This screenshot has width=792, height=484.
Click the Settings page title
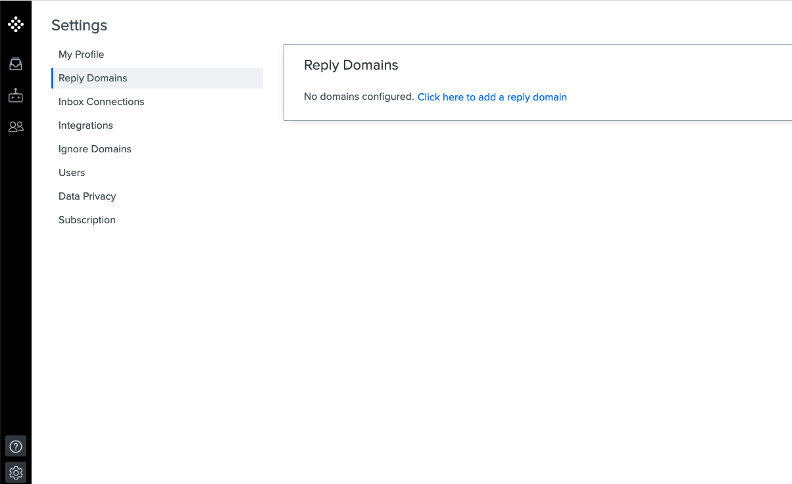(x=79, y=26)
